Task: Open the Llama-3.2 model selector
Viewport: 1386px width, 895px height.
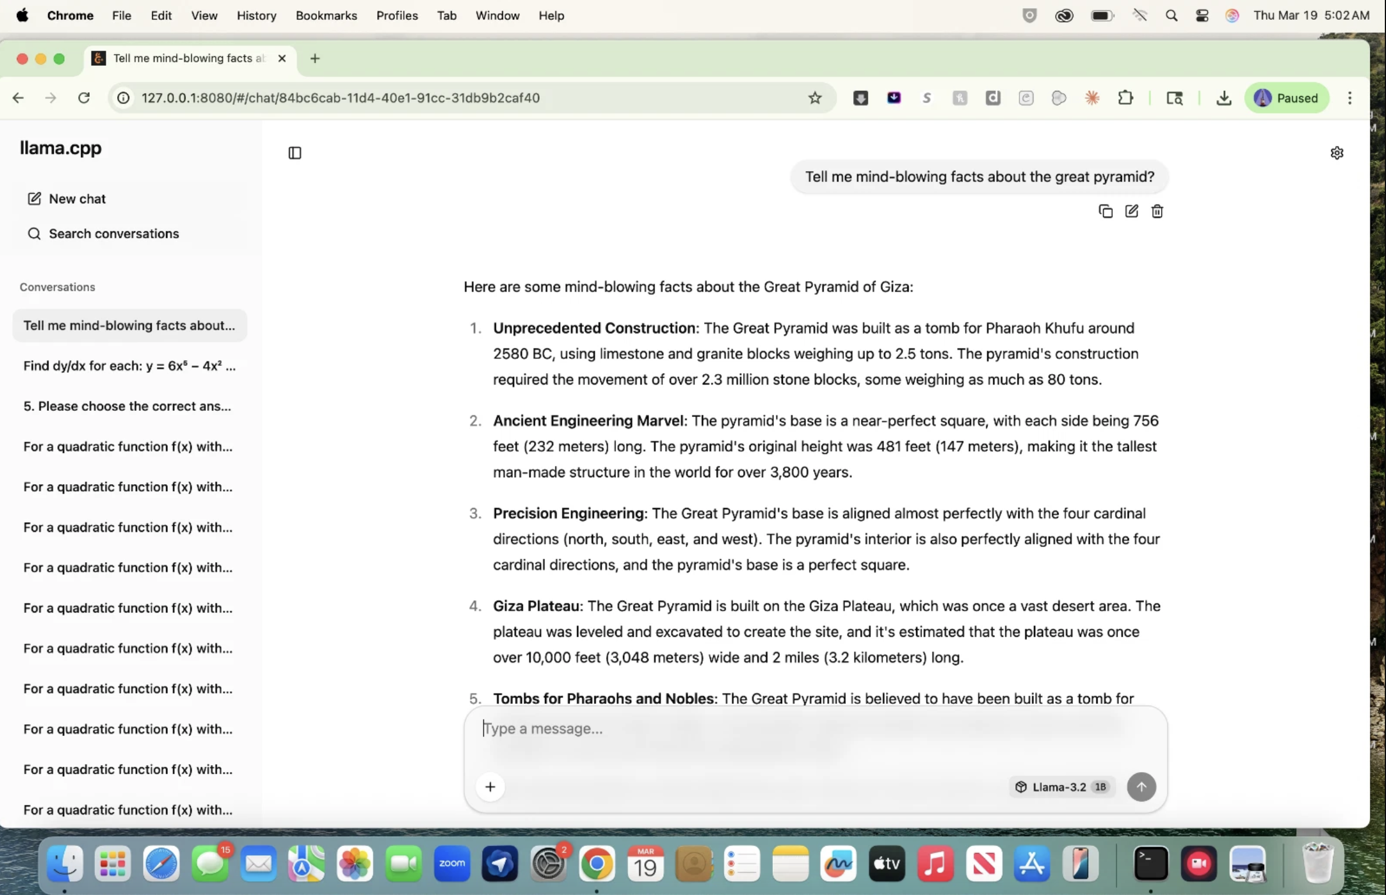Action: tap(1061, 787)
